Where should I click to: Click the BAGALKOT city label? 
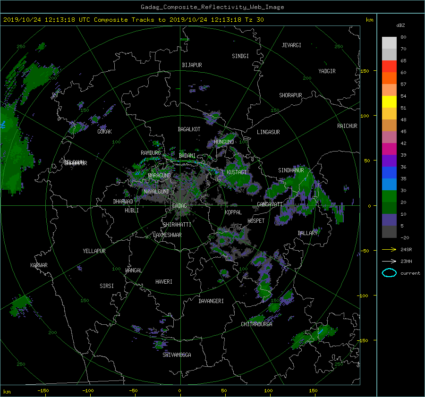(x=189, y=129)
